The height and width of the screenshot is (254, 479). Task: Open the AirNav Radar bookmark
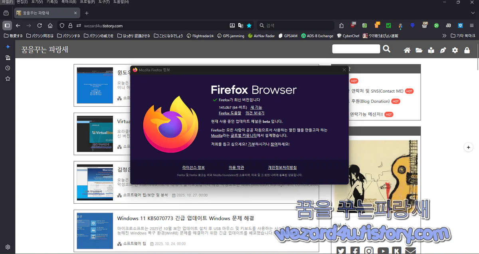pyautogui.click(x=261, y=36)
